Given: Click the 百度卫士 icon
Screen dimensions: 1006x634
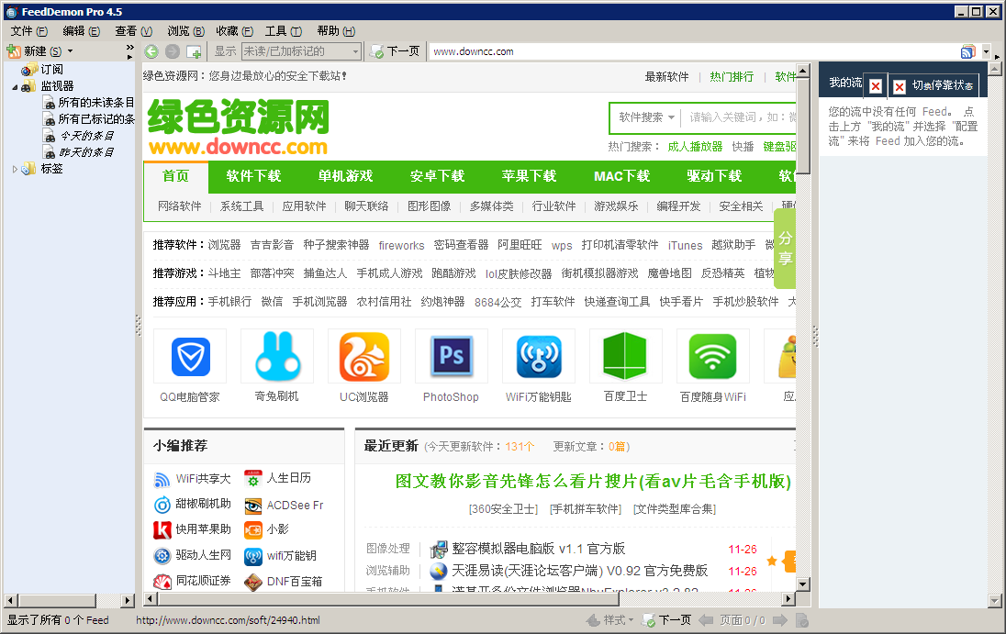Looking at the screenshot, I should coord(625,356).
